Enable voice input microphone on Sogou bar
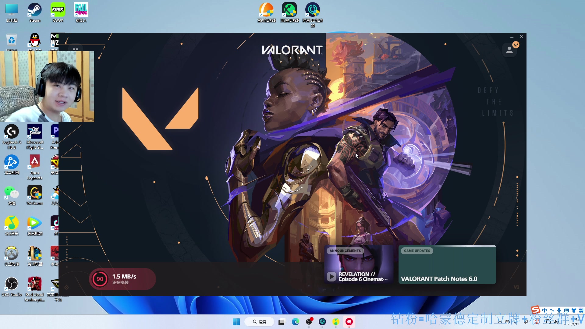This screenshot has width=585, height=329. coord(559,310)
